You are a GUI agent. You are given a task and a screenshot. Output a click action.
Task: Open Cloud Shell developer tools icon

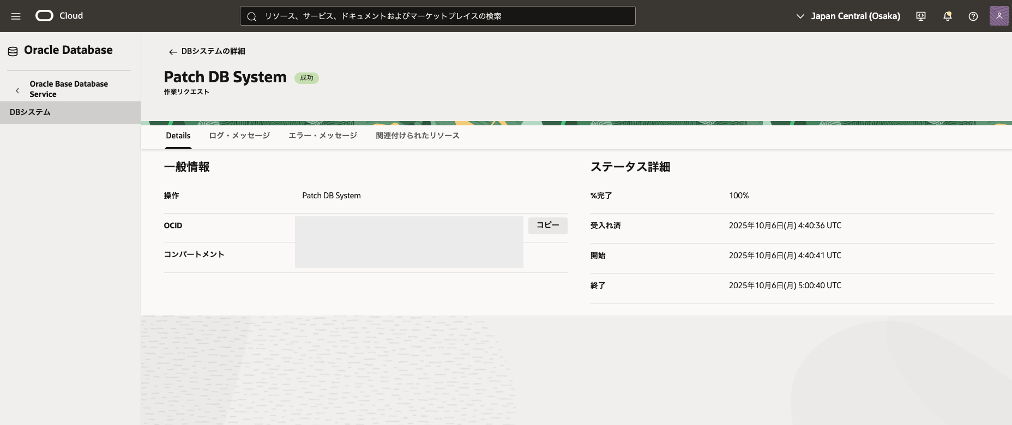click(921, 16)
